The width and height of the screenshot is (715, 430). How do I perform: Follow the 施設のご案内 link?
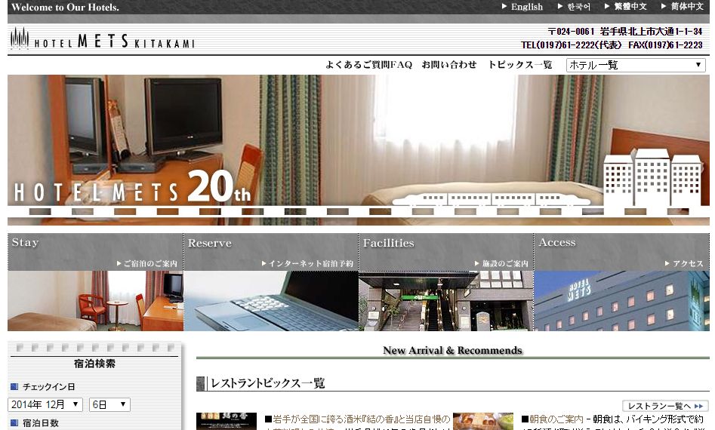(x=501, y=263)
